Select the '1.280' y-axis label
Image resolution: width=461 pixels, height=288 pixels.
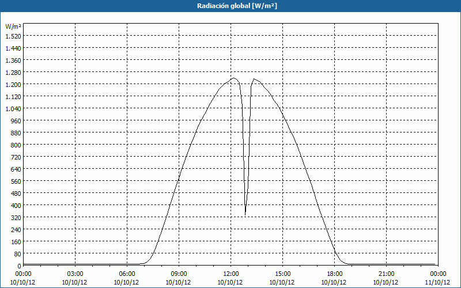coord(13,73)
